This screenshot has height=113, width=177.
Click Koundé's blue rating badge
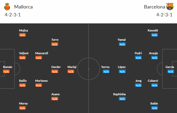[154, 35]
